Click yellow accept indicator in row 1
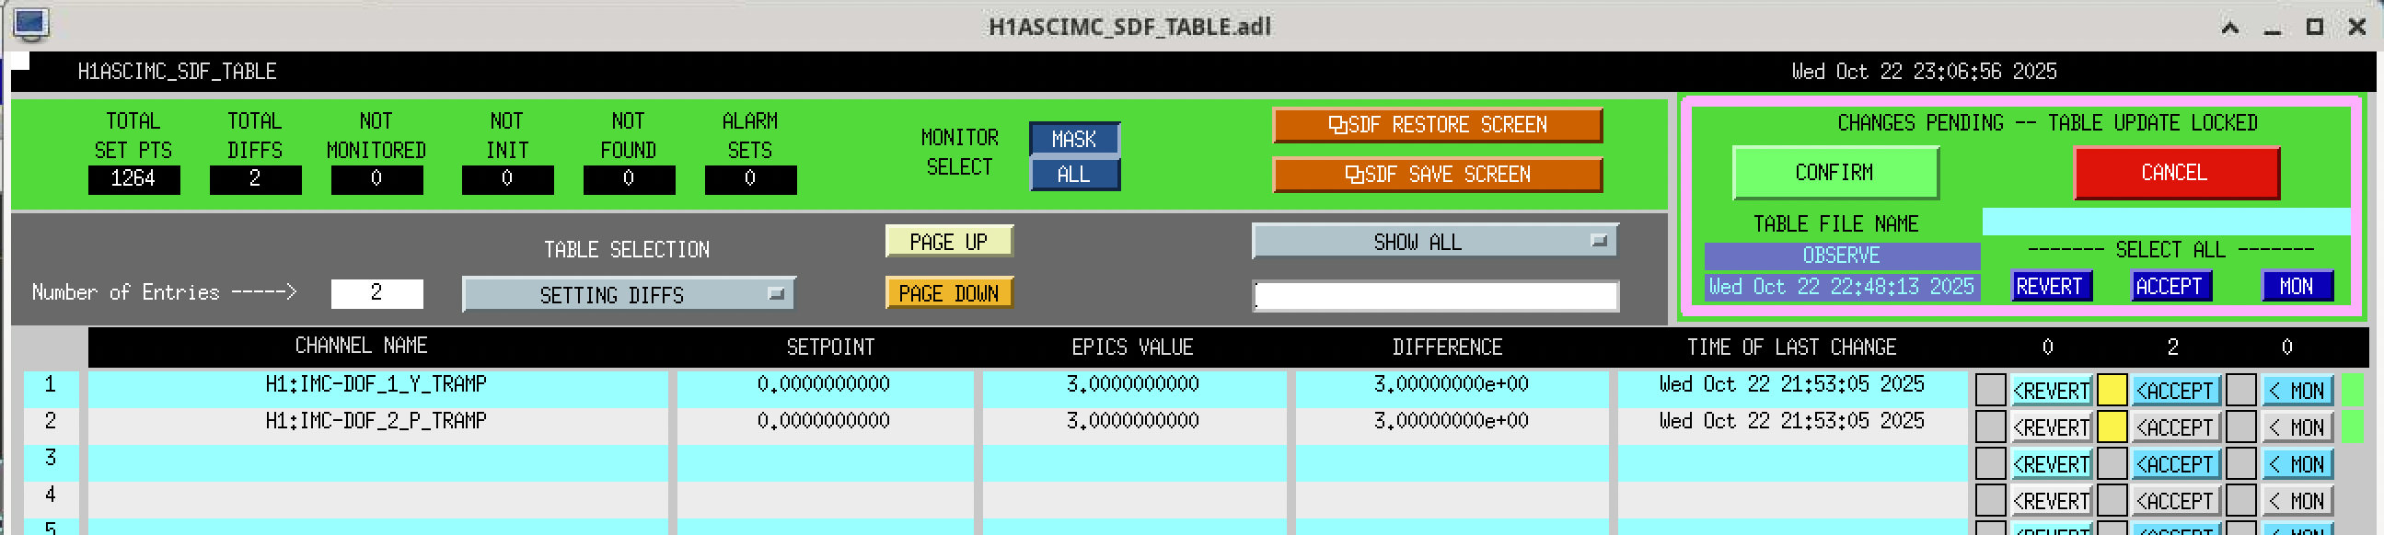2384x535 pixels. 2111,390
